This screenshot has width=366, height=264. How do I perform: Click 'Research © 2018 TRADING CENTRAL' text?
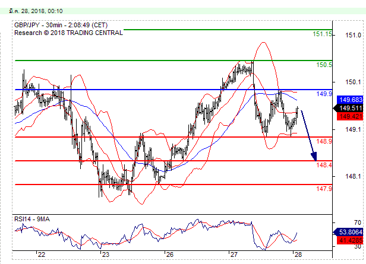tap(69, 33)
